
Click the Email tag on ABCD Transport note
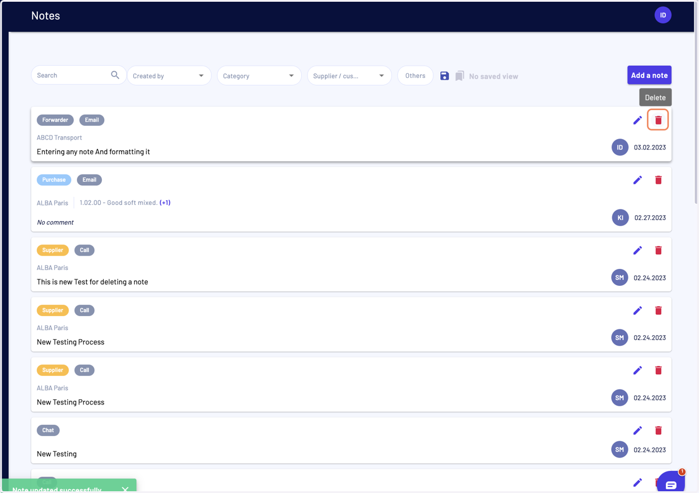point(92,120)
